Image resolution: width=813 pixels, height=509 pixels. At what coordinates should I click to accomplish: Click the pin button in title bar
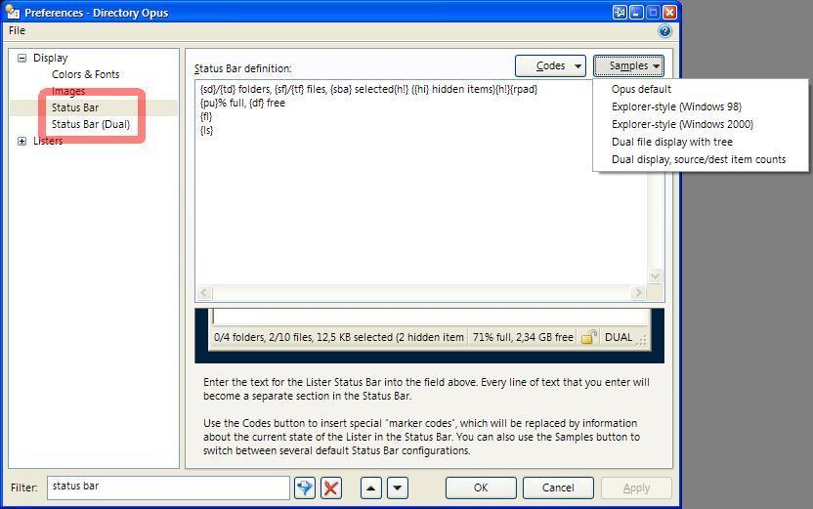pyautogui.click(x=620, y=12)
